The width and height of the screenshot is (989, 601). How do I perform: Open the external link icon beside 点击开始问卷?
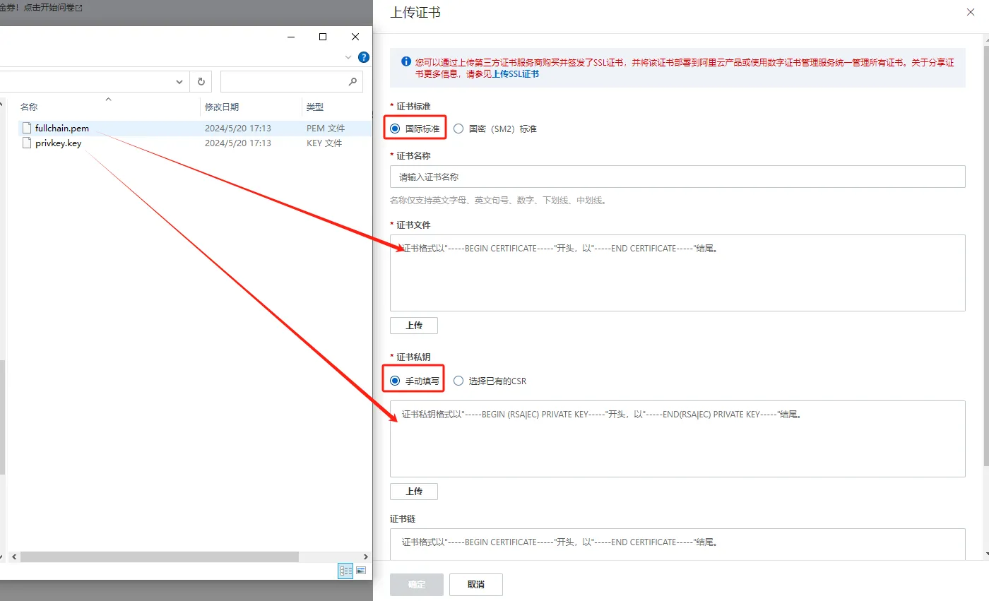pos(78,8)
